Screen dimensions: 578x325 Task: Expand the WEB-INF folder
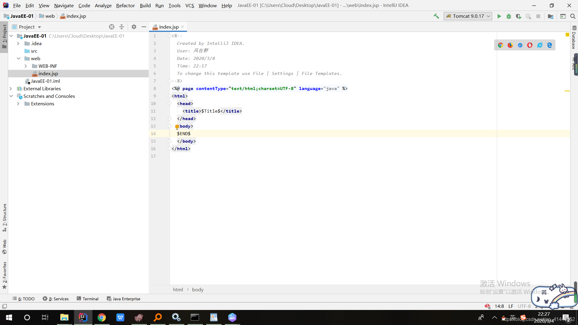click(26, 66)
